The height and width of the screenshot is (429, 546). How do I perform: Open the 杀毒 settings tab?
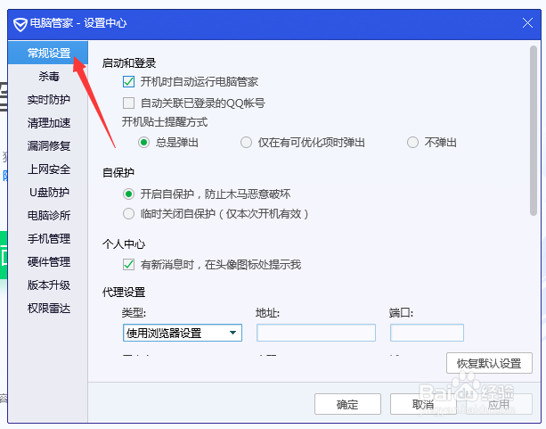49,76
